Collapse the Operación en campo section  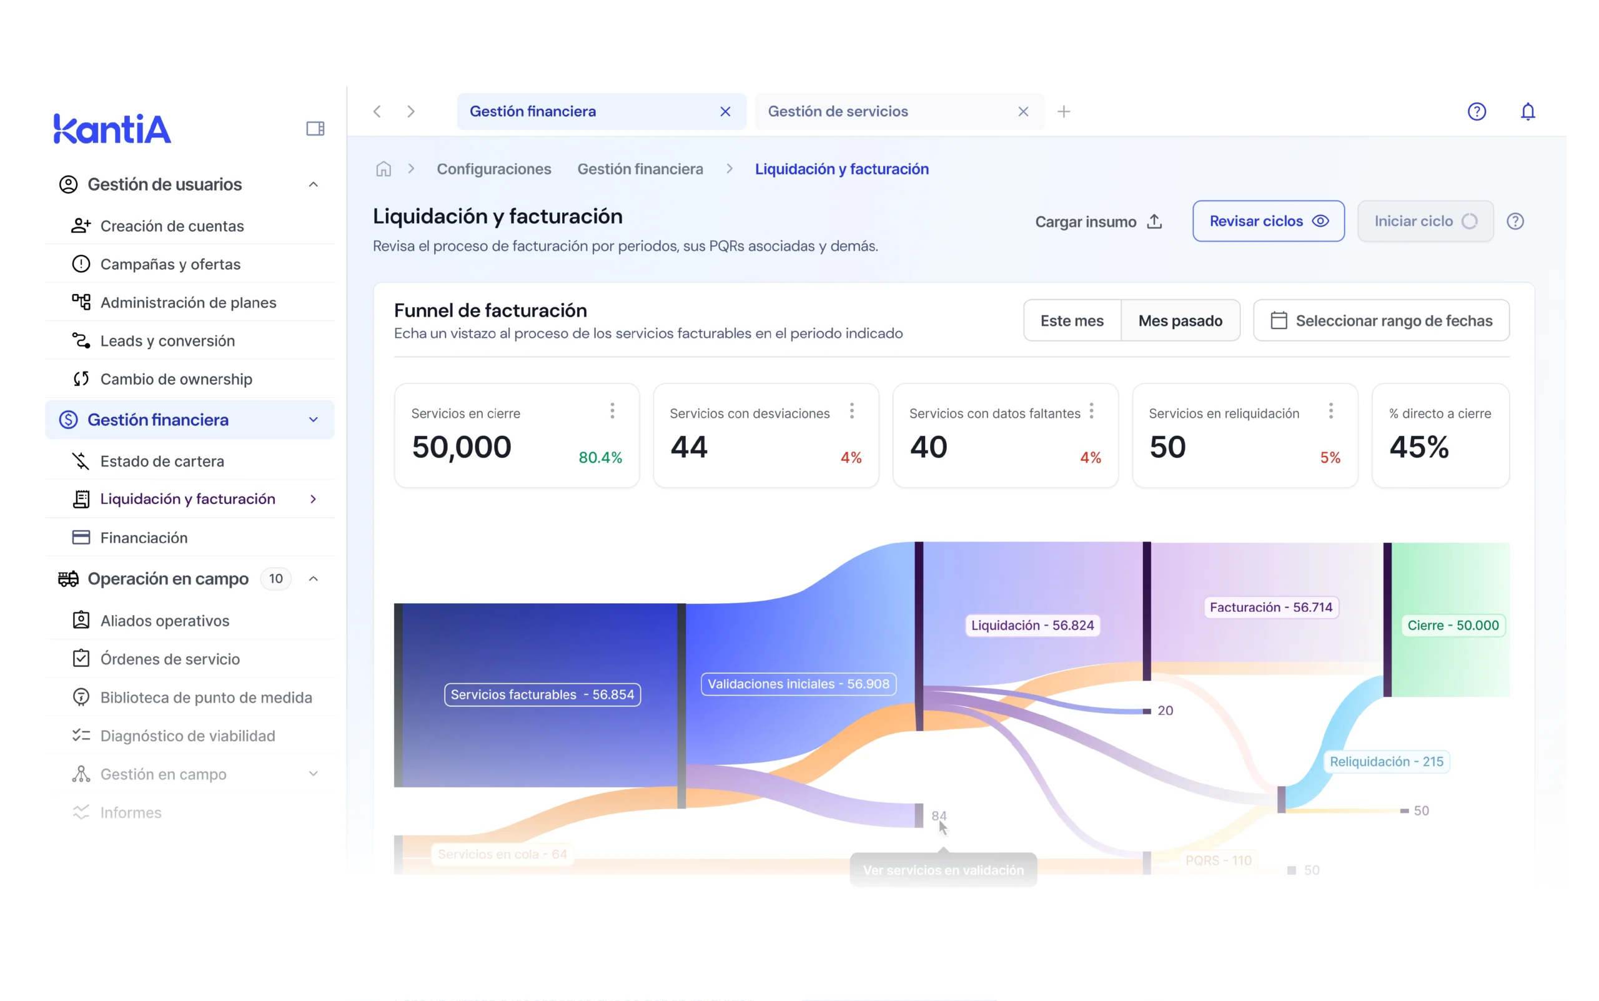click(x=313, y=578)
